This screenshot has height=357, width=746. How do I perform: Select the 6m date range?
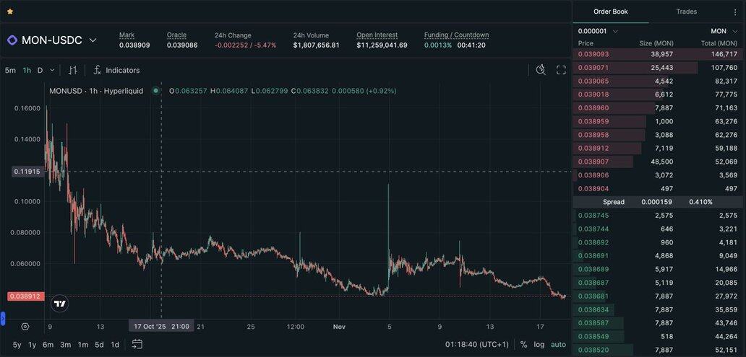click(48, 345)
